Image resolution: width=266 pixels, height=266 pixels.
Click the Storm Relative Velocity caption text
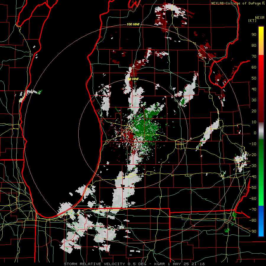pyautogui.click(x=134, y=264)
